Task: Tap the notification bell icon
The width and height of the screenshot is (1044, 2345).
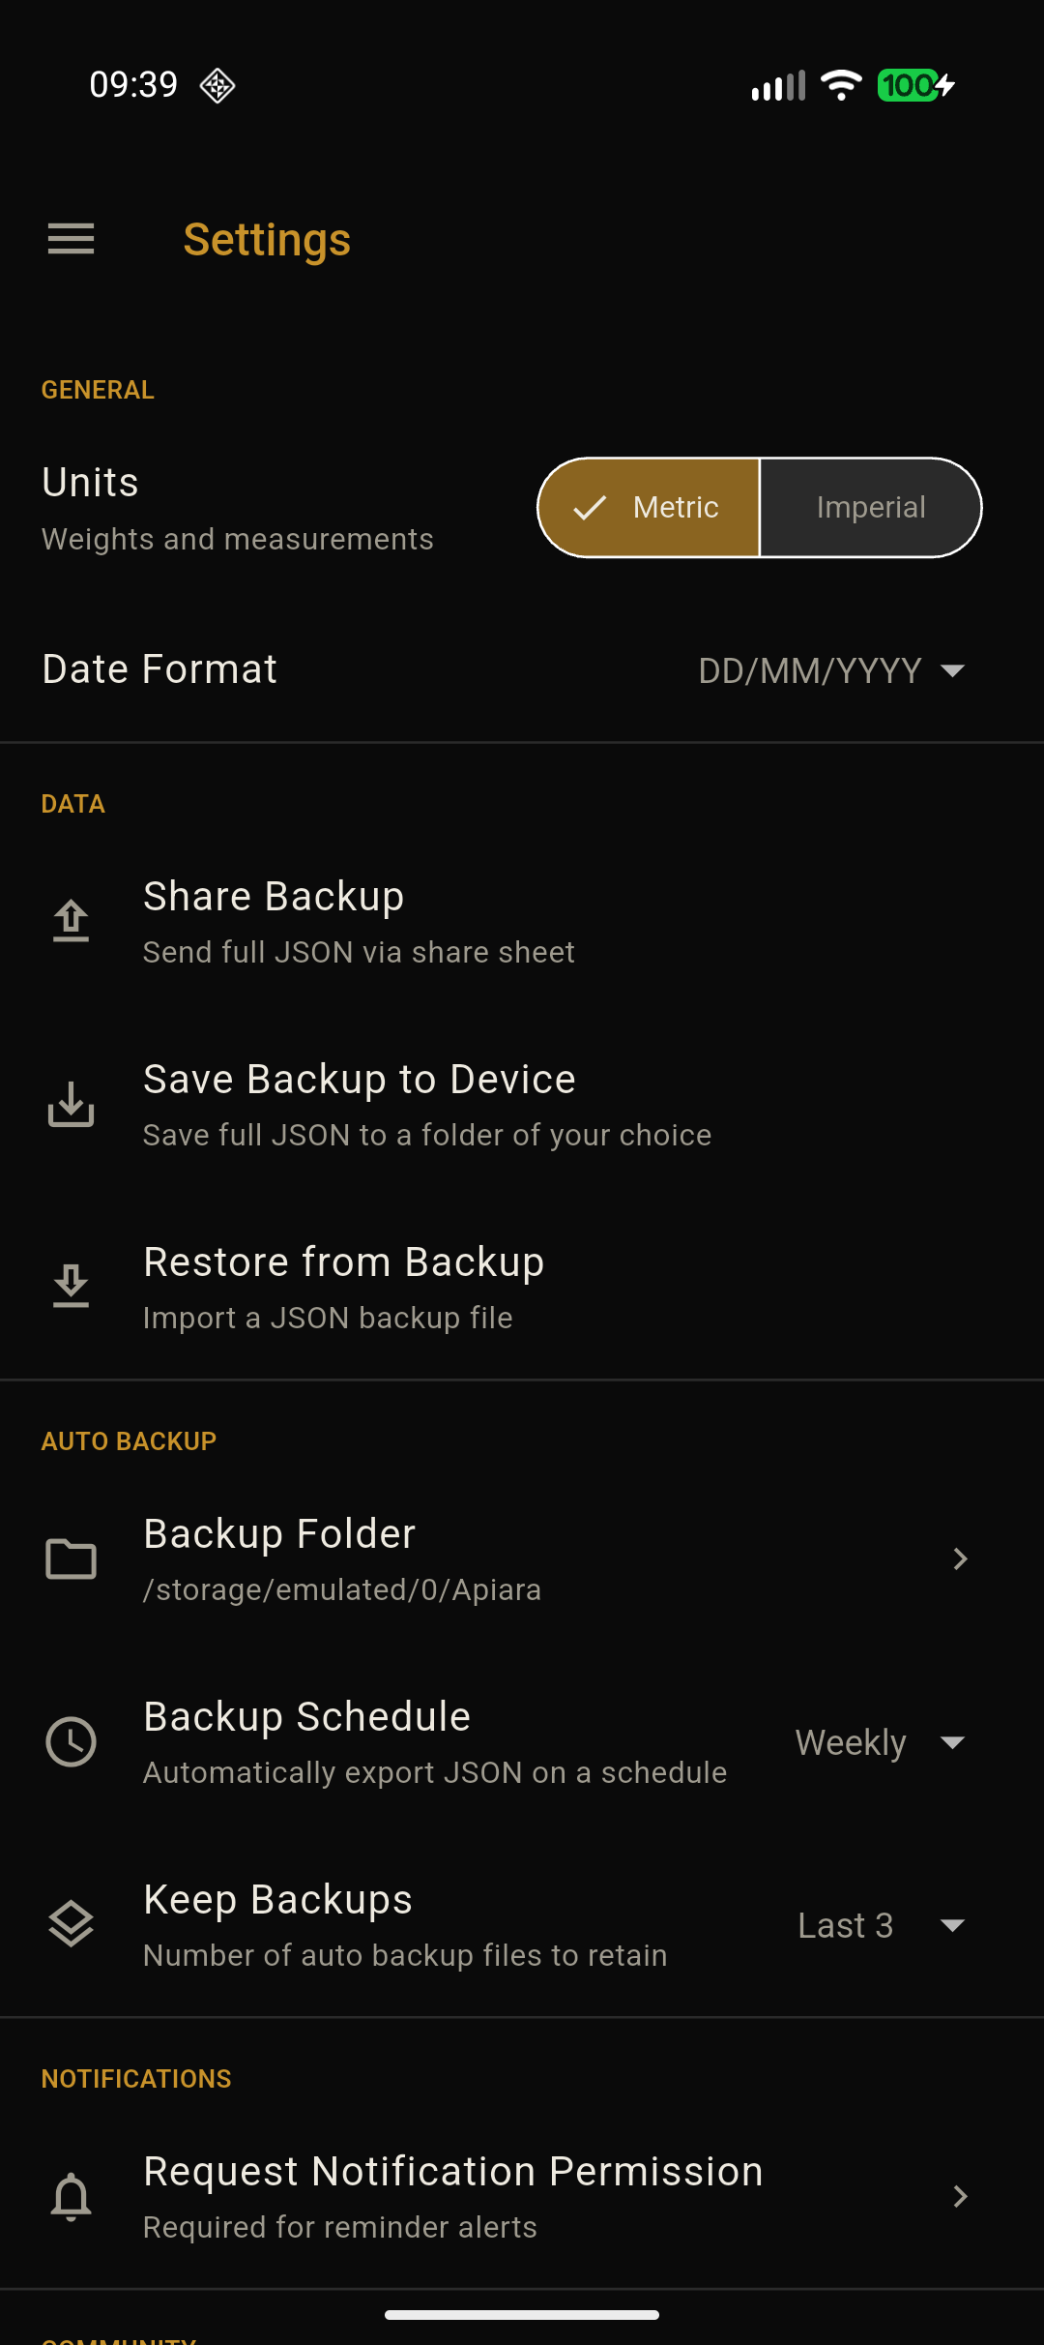Action: click(x=72, y=2196)
